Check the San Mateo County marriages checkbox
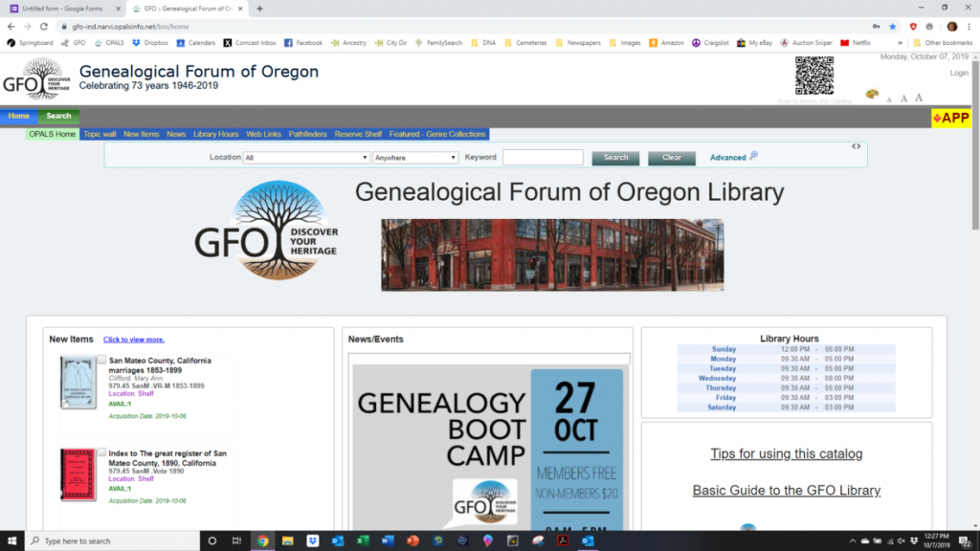This screenshot has width=980, height=551. (x=102, y=361)
